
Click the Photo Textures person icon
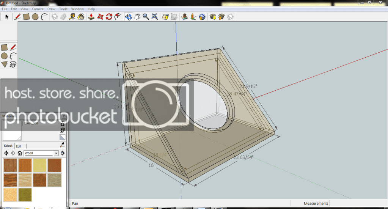193,17
